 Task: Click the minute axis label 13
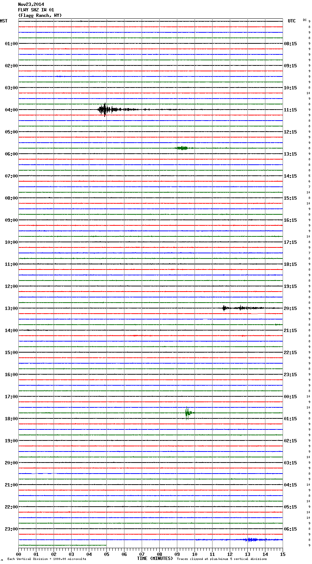[247, 554]
